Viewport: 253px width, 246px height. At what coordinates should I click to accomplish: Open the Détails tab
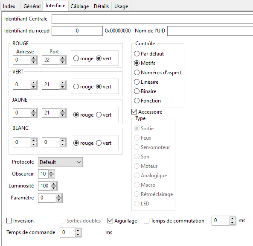pos(102,6)
